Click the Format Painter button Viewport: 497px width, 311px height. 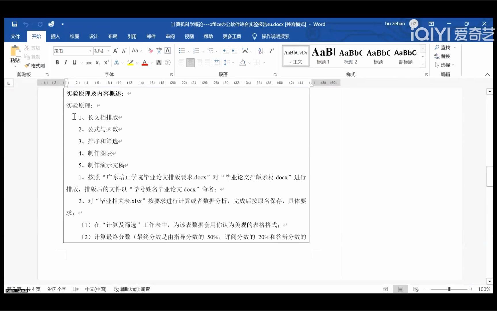tap(35, 66)
